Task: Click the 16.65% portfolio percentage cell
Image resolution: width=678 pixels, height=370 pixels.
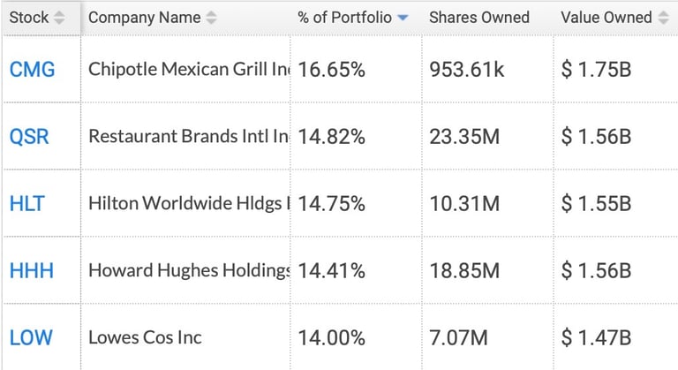Action: tap(332, 70)
